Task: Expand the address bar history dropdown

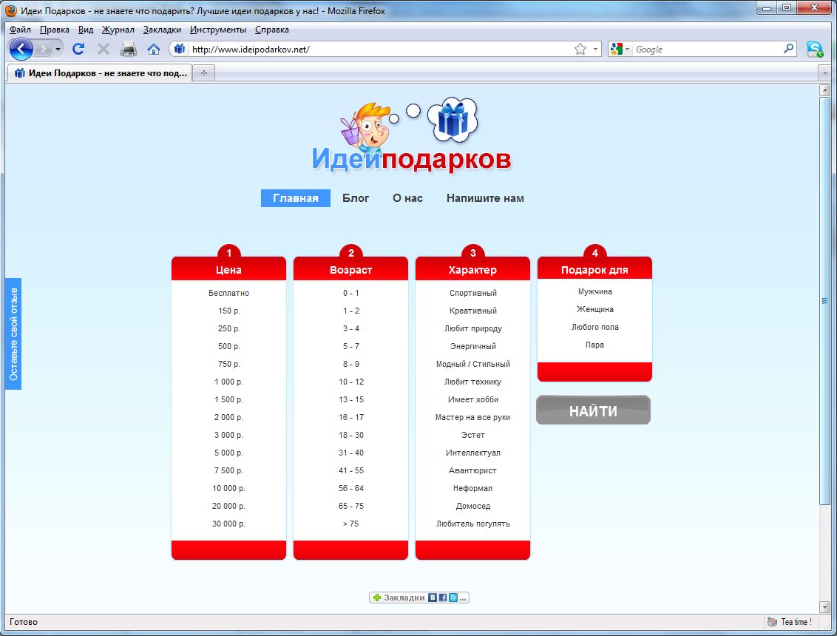Action: 596,50
